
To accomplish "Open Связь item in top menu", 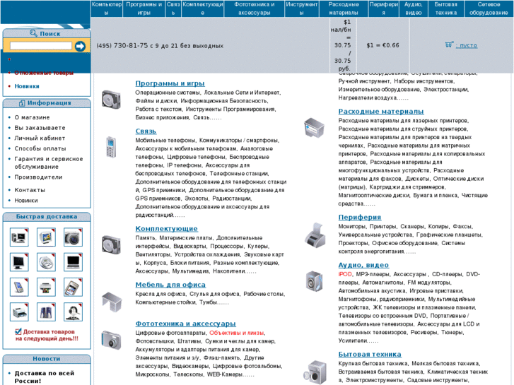I will point(173,8).
